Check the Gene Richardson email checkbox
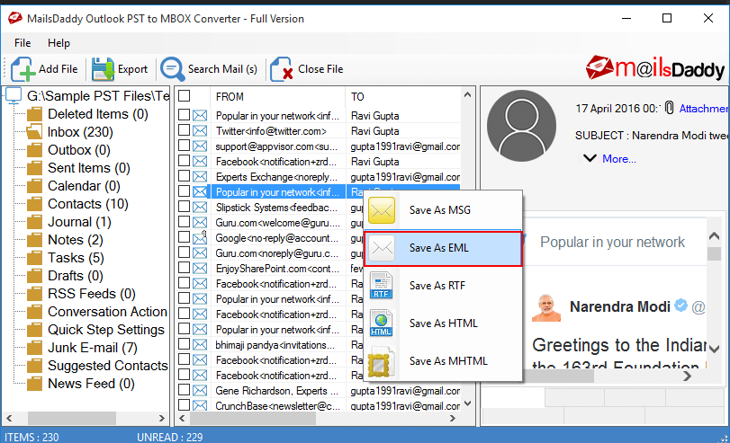The width and height of the screenshot is (730, 443). click(184, 390)
